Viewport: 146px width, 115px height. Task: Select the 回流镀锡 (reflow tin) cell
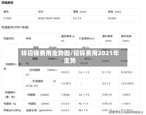(41, 72)
